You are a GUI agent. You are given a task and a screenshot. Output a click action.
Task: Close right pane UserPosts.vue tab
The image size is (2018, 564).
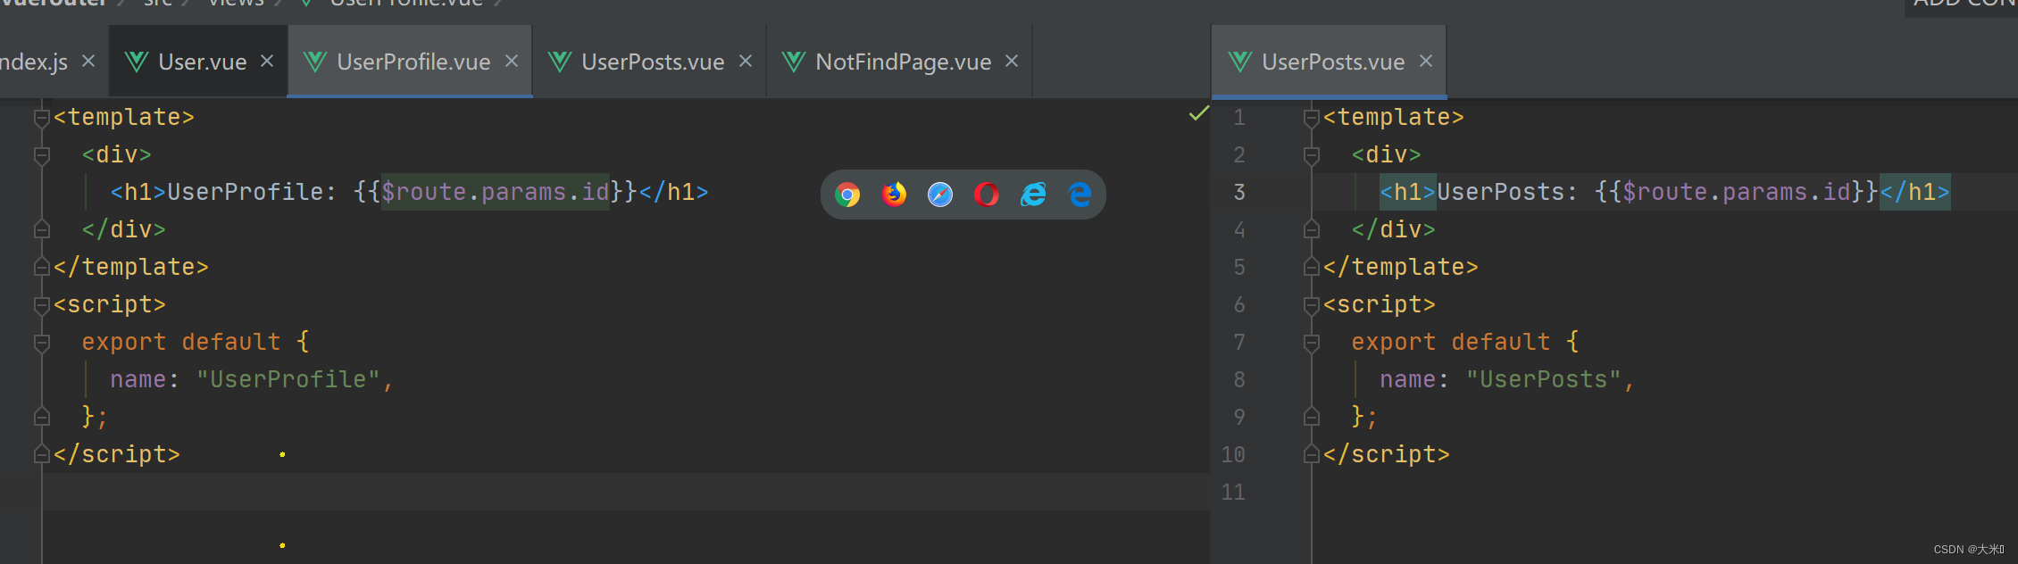(1426, 61)
